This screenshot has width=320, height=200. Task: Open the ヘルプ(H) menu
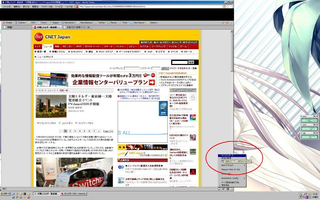click(x=69, y=7)
